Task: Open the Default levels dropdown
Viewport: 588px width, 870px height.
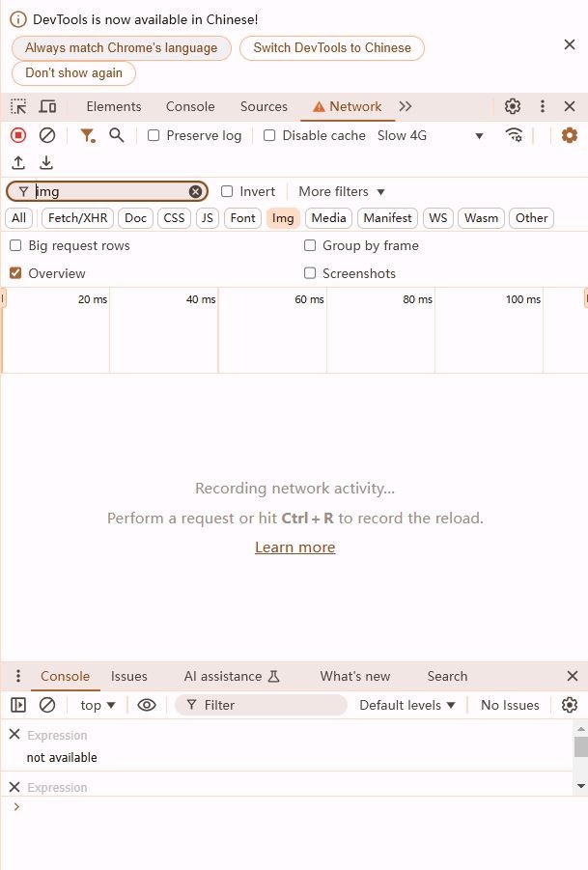Action: (406, 705)
